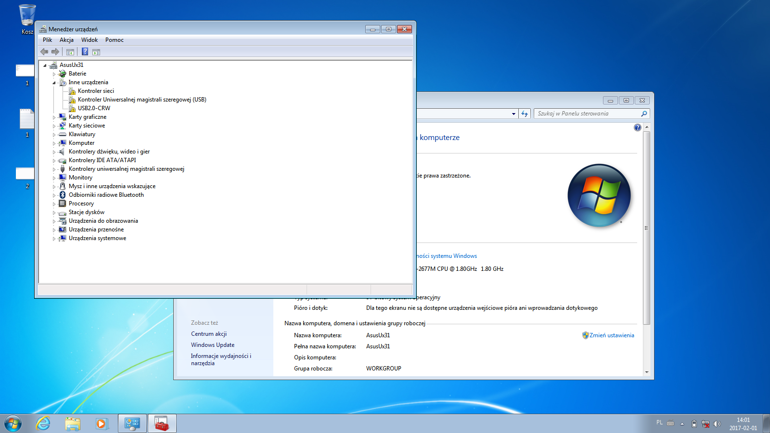Click the Help icon in Device Manager toolbar
The height and width of the screenshot is (433, 770).
tap(85, 51)
